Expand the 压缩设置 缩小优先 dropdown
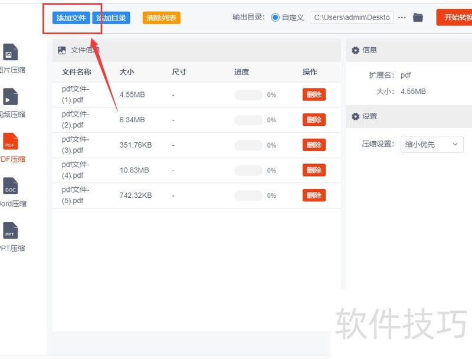Image resolution: width=472 pixels, height=359 pixels. click(432, 144)
